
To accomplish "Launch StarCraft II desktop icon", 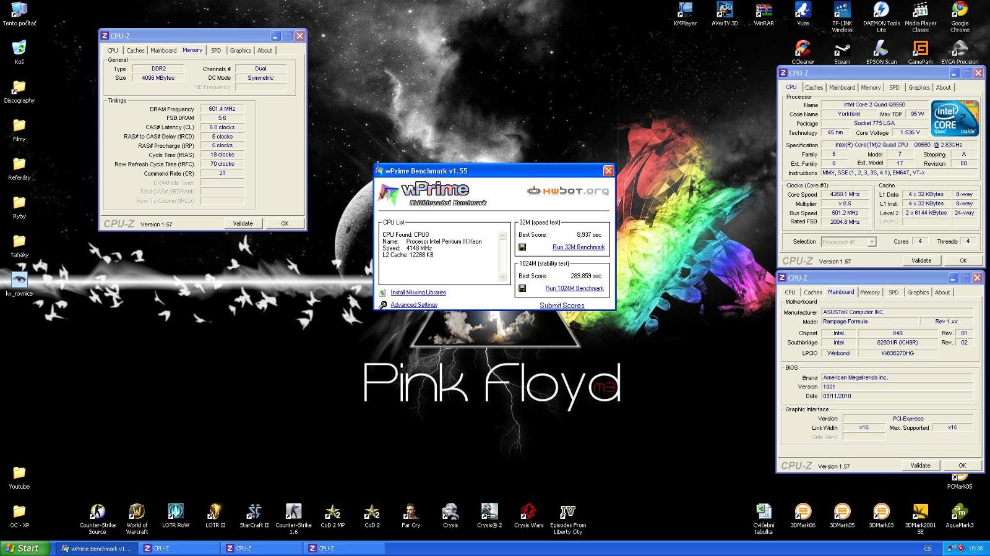I will pyautogui.click(x=254, y=516).
